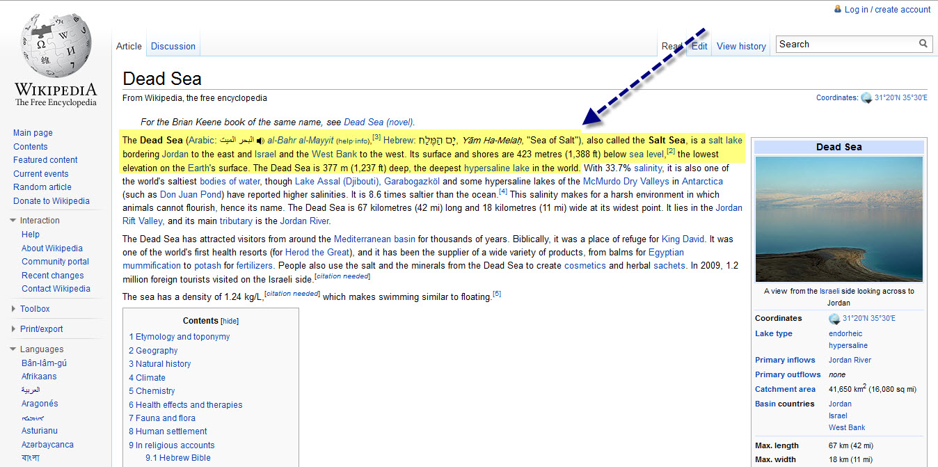Image resolution: width=938 pixels, height=467 pixels.
Task: Click the search magnifying glass icon
Action: click(x=923, y=44)
